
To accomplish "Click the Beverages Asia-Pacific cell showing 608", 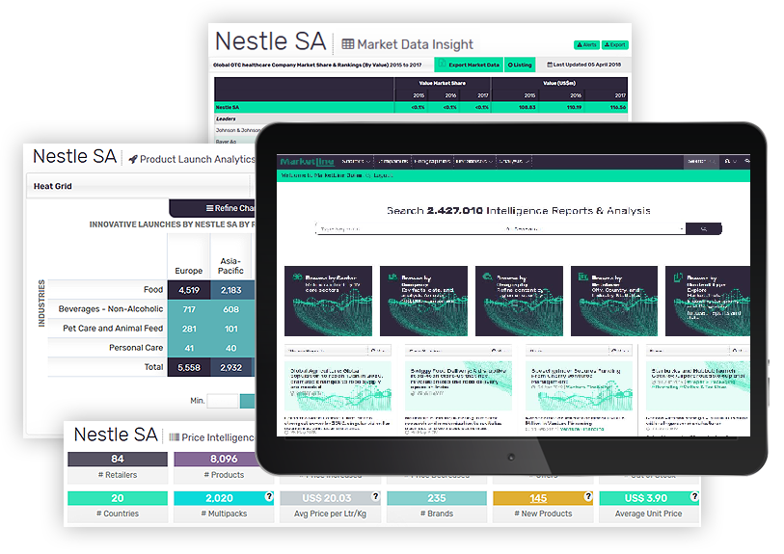I will 231,309.
